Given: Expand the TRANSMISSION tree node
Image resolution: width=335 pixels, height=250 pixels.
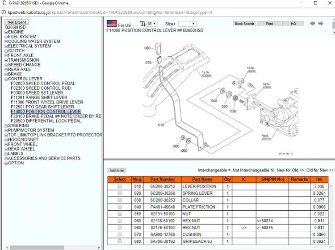Looking at the screenshot, I should pos(6,60).
